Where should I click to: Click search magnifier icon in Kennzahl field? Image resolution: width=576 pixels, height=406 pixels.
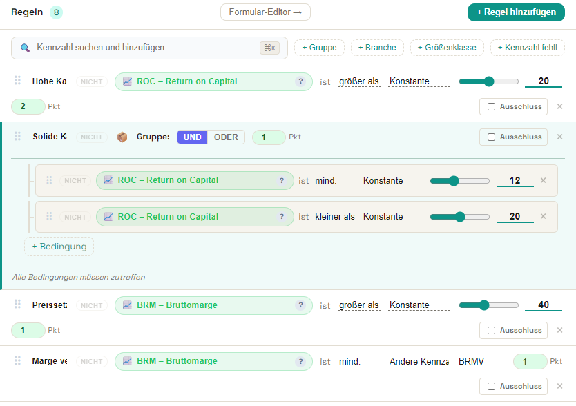click(25, 48)
